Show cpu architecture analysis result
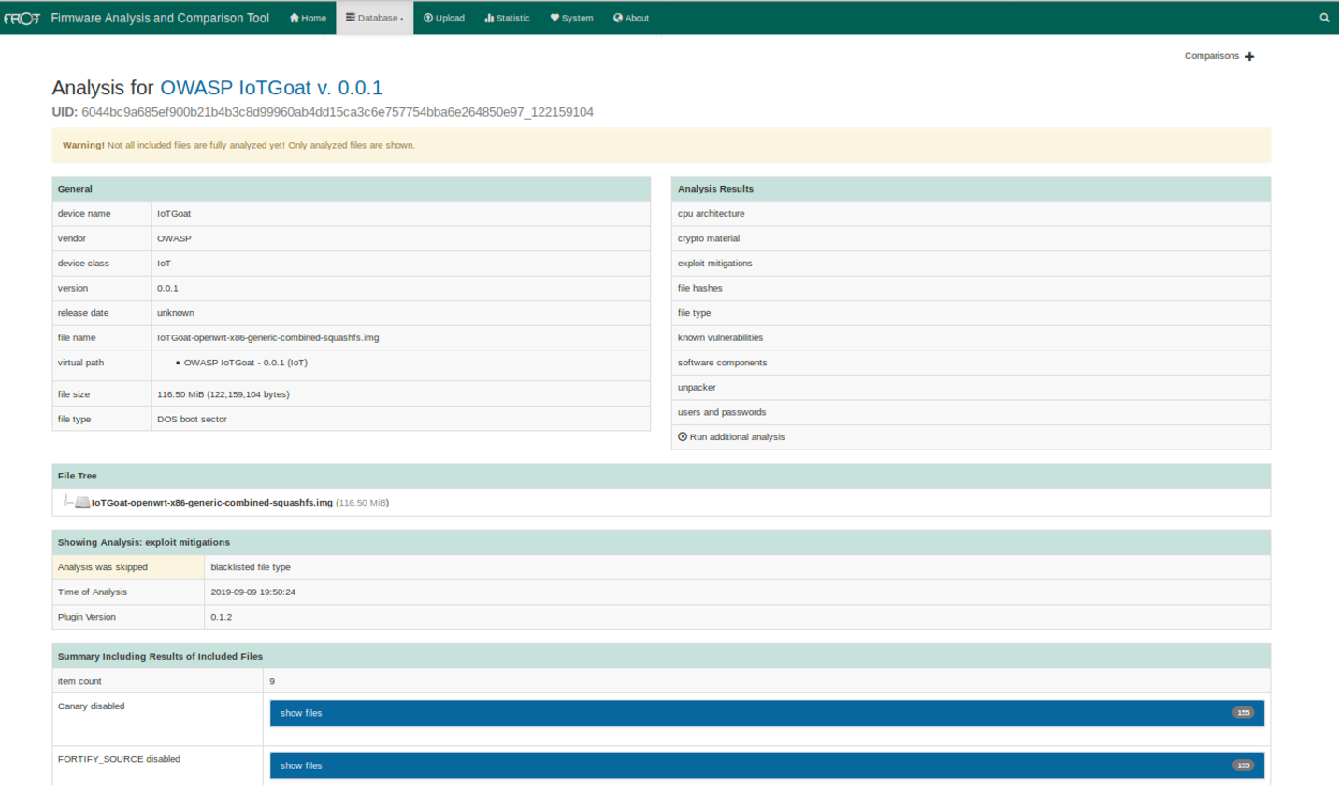The width and height of the screenshot is (1339, 785). point(971,214)
